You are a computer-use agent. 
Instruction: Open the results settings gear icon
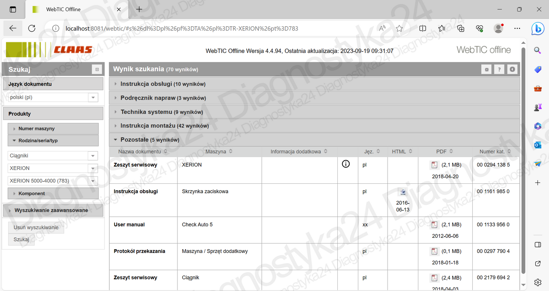click(x=486, y=69)
